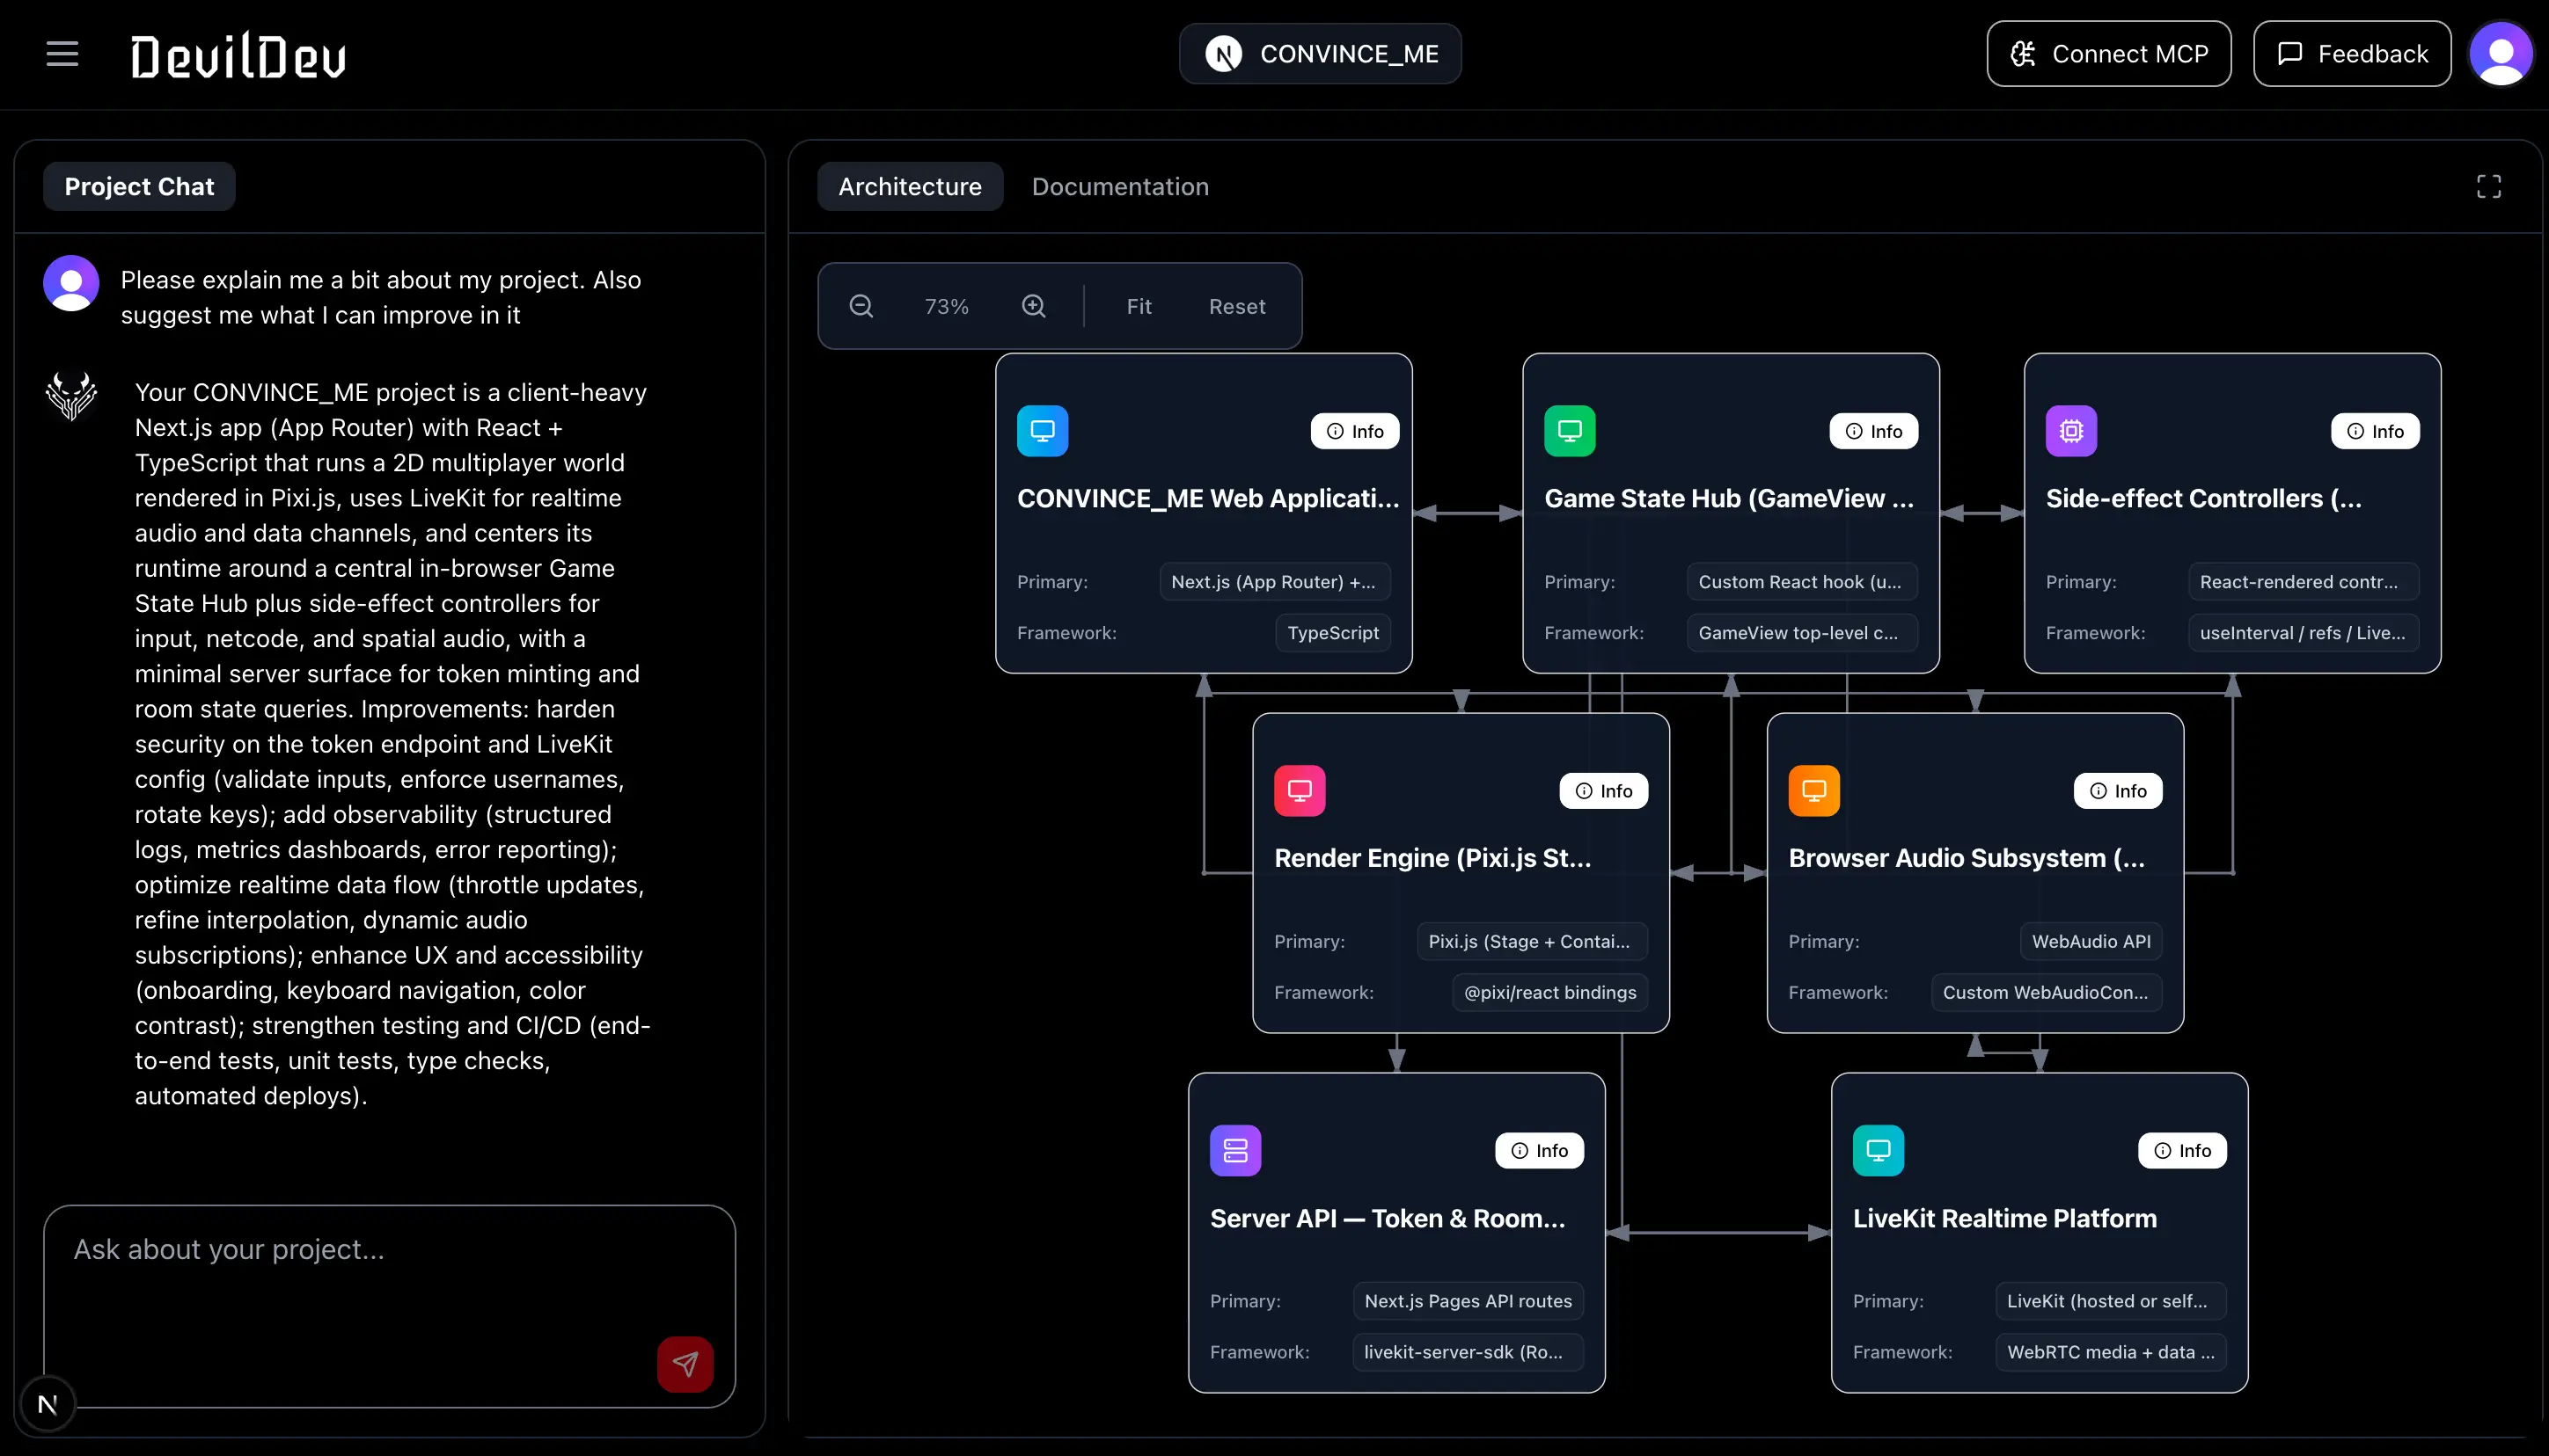Open the hamburger navigation menu
Image resolution: width=2549 pixels, height=1456 pixels.
tap(61, 53)
